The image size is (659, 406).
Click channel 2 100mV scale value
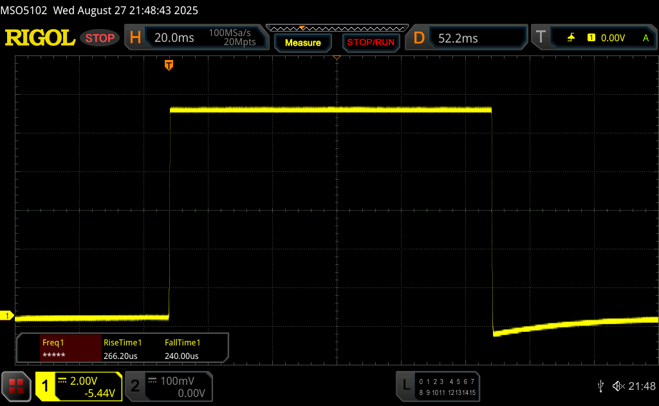[x=177, y=381]
